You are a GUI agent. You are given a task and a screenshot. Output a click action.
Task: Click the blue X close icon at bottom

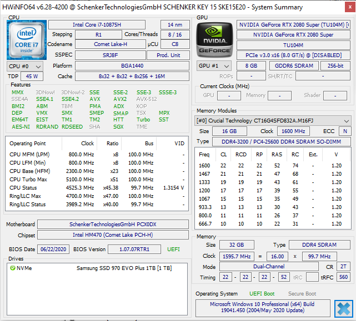(x=344, y=309)
